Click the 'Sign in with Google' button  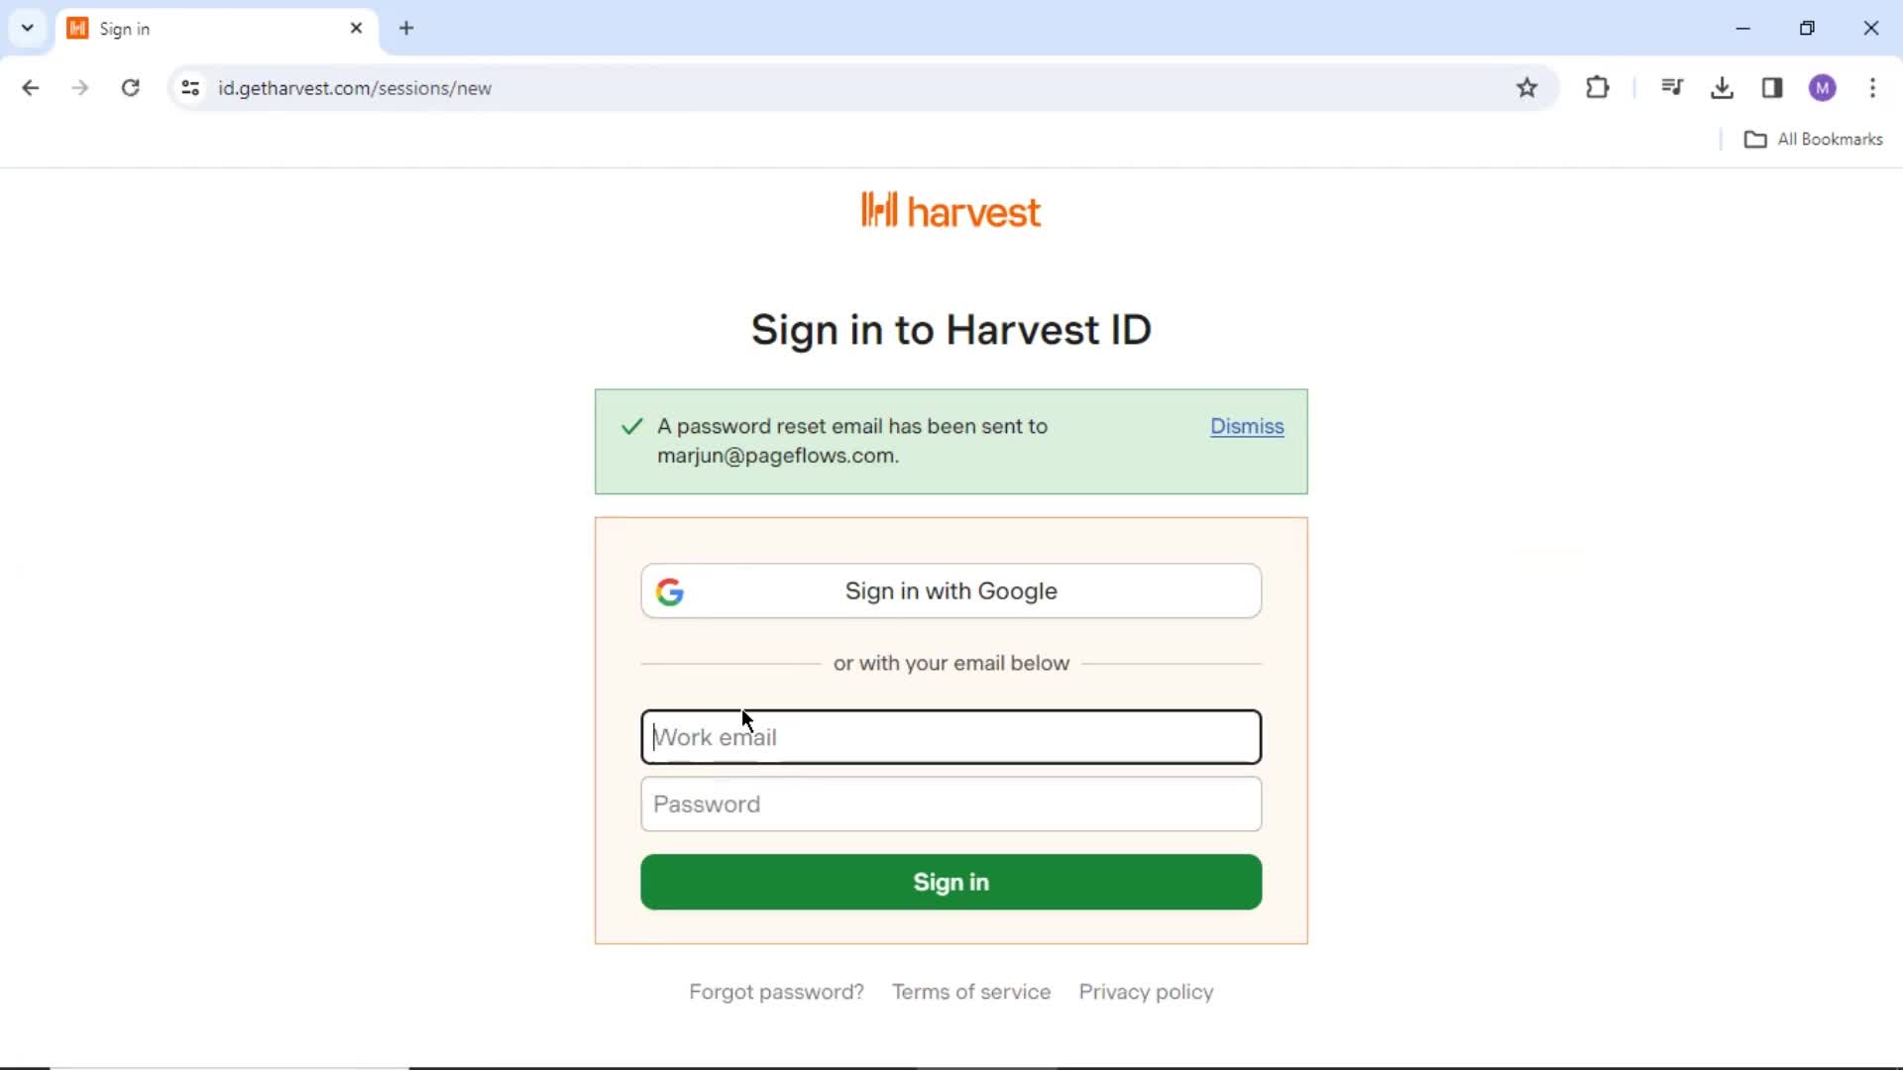click(951, 590)
